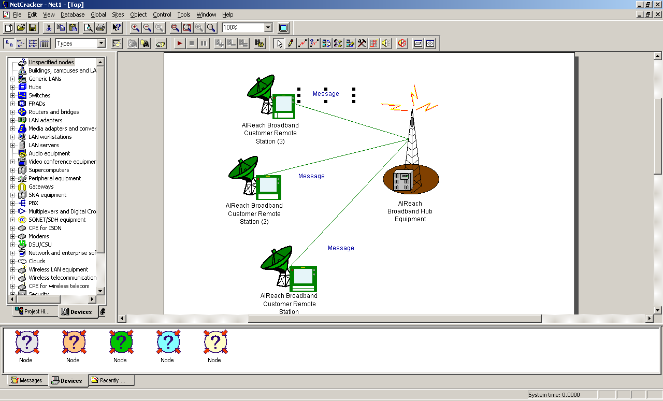Open the File menu
The height and width of the screenshot is (401, 663).
pyautogui.click(x=17, y=15)
